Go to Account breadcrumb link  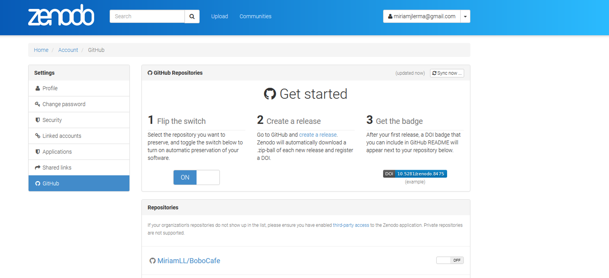pyautogui.click(x=68, y=50)
